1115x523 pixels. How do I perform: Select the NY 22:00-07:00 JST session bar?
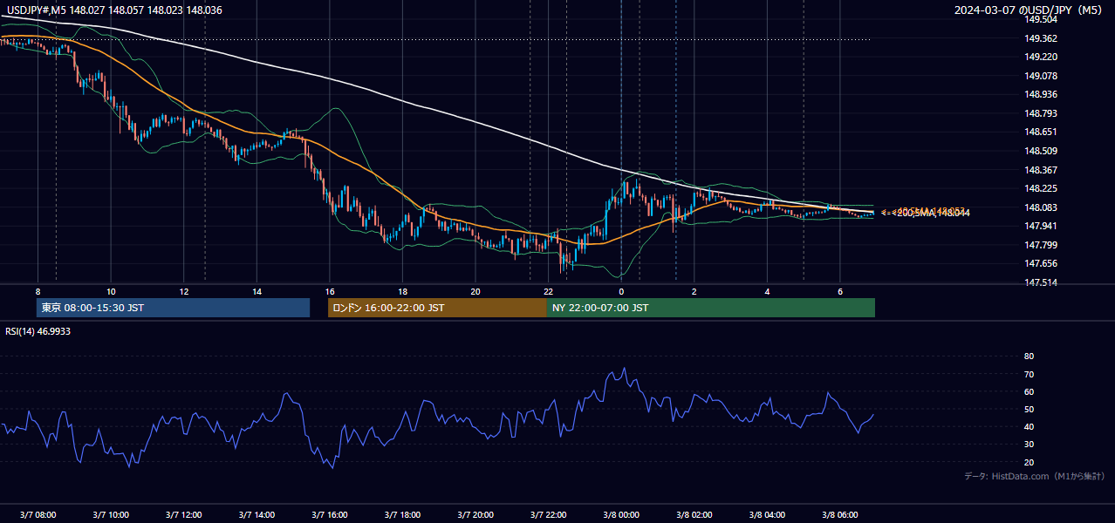coord(711,308)
